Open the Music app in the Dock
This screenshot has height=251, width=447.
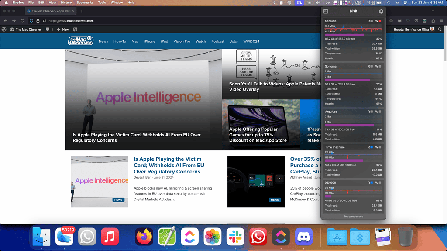coord(110,237)
